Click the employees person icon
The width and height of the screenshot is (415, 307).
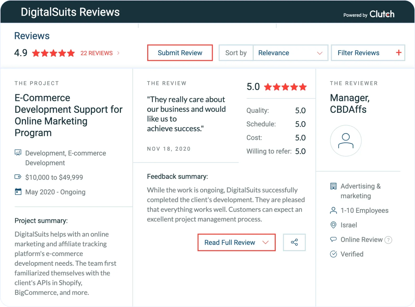tap(333, 210)
